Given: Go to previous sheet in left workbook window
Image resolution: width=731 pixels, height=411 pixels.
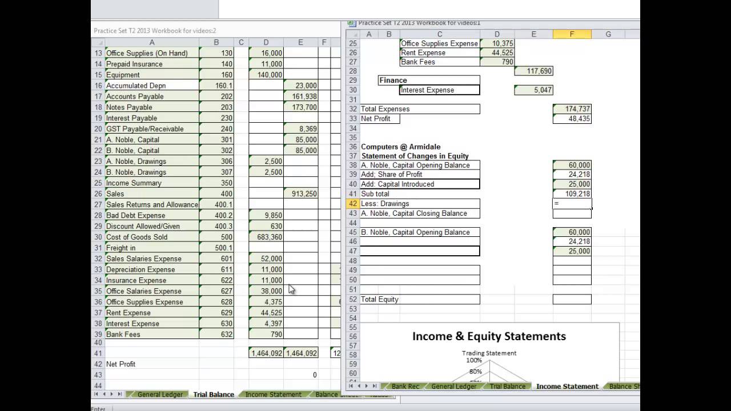Looking at the screenshot, I should click(x=104, y=394).
